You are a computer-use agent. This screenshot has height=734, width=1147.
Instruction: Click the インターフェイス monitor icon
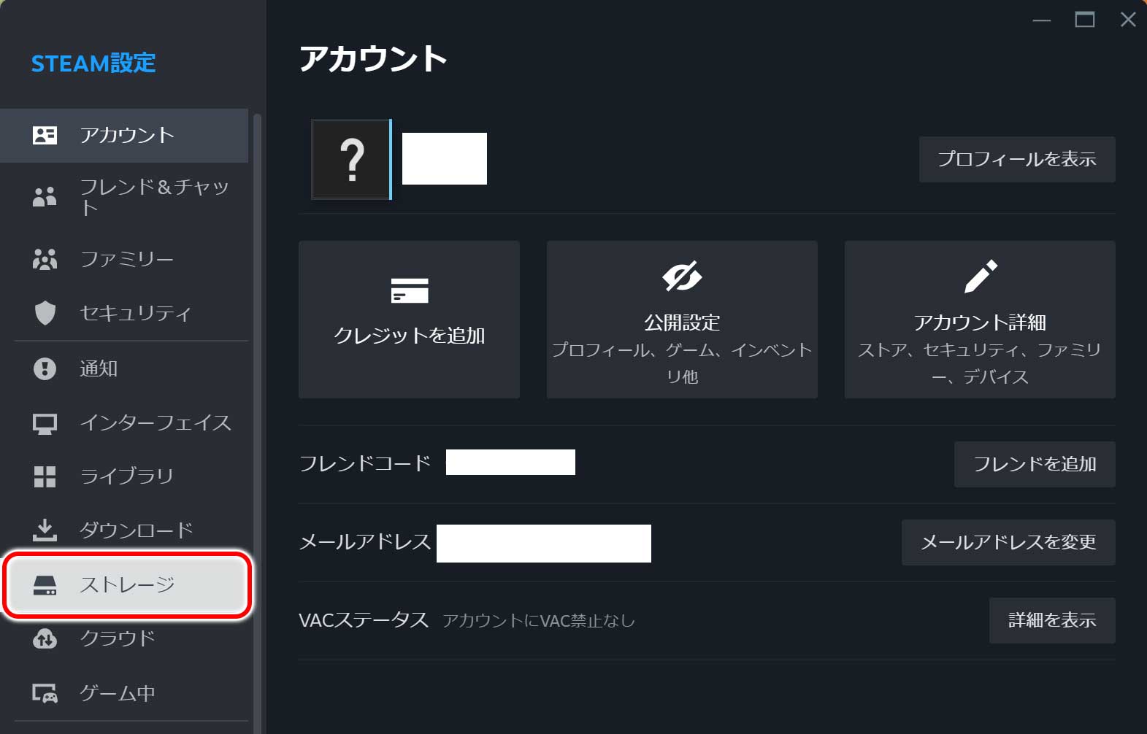45,423
